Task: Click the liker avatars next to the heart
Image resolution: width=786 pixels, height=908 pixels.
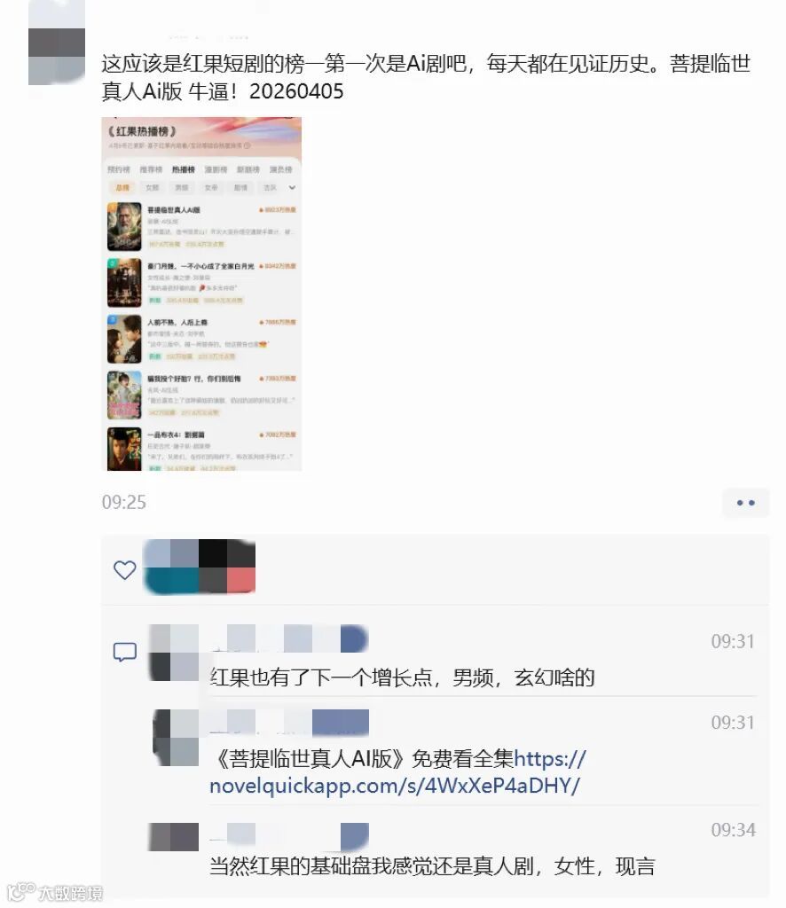Action: tap(200, 567)
